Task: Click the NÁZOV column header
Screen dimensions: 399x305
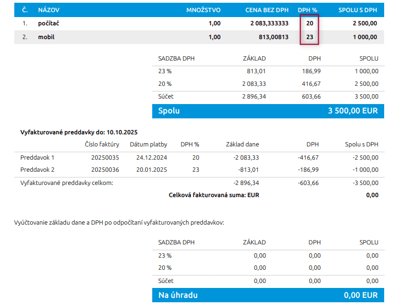Action: 49,10
